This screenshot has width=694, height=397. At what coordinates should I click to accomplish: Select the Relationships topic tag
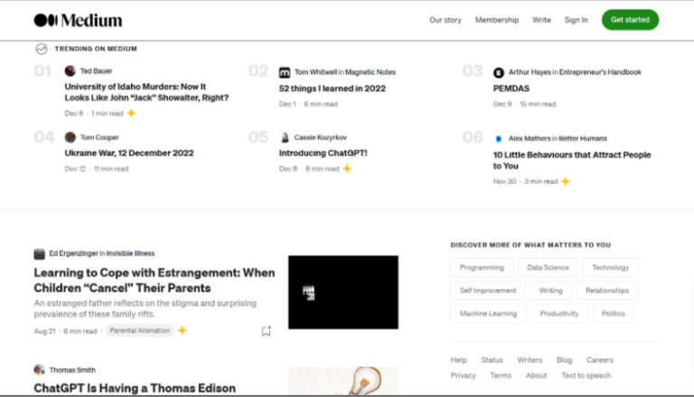point(607,291)
